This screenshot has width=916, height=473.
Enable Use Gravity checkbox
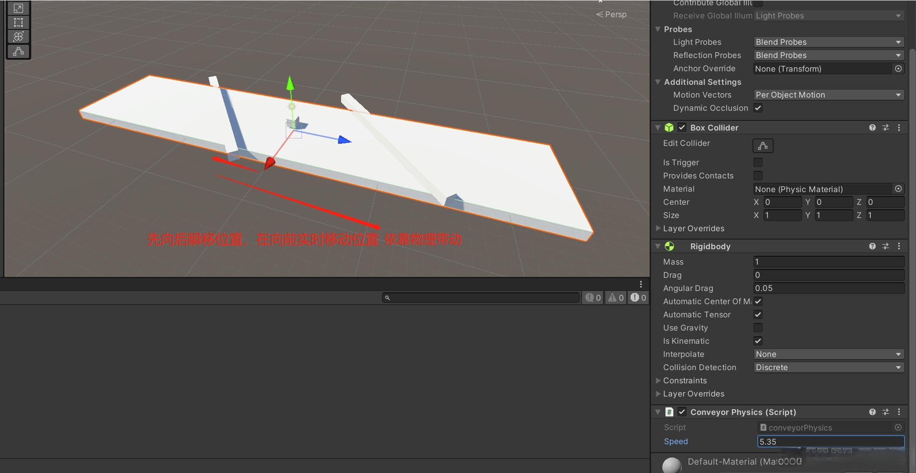pyautogui.click(x=758, y=328)
